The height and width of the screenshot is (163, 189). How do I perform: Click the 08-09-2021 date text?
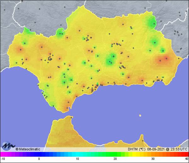tap(156, 149)
